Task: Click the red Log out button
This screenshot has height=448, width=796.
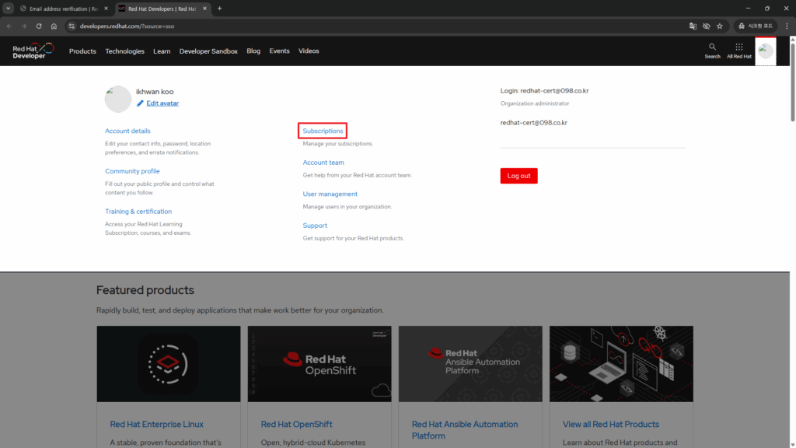Action: tap(518, 176)
